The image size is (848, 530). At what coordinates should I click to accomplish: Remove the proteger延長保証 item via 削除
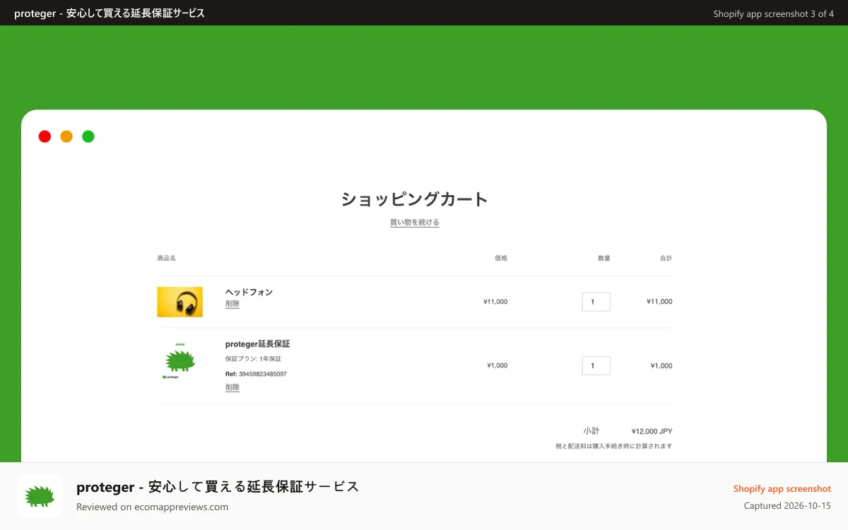point(232,387)
